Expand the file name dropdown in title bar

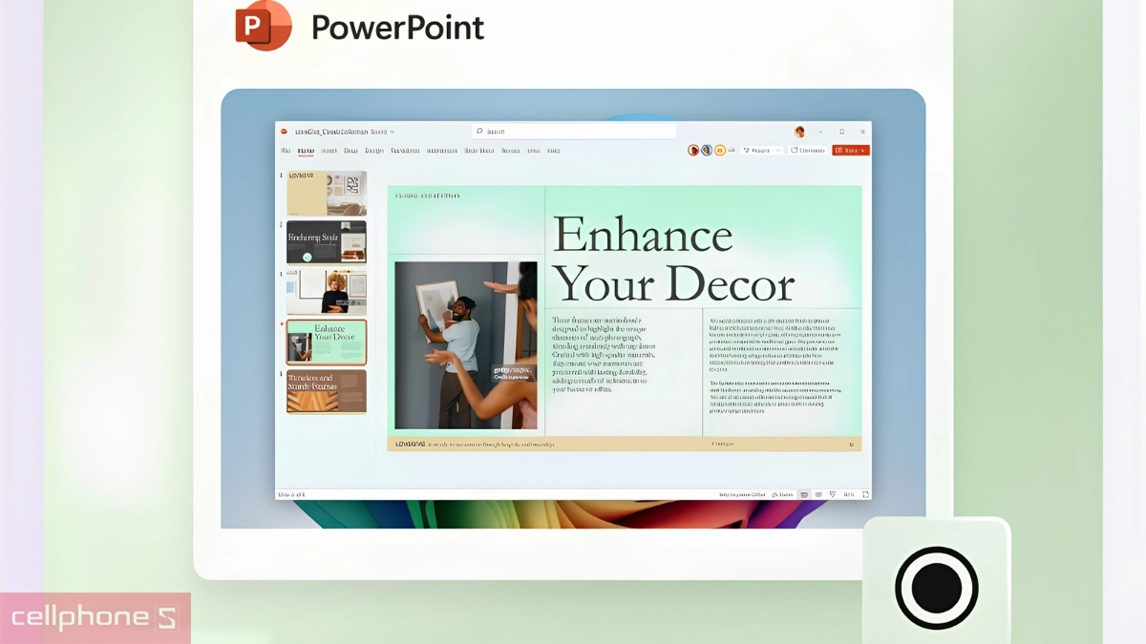[x=393, y=132]
